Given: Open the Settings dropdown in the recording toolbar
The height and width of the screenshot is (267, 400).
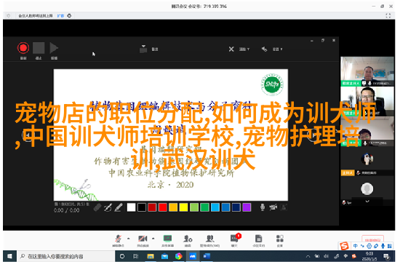Looking at the screenshot, I should [278, 49].
